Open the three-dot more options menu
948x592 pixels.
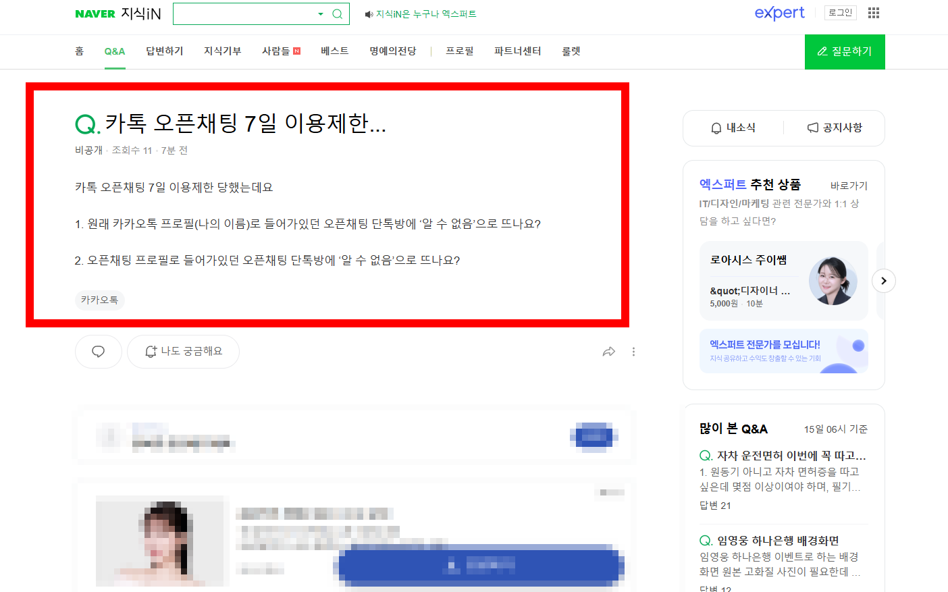633,352
